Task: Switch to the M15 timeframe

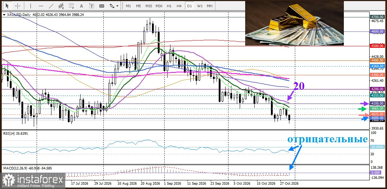Action: [149, 6]
